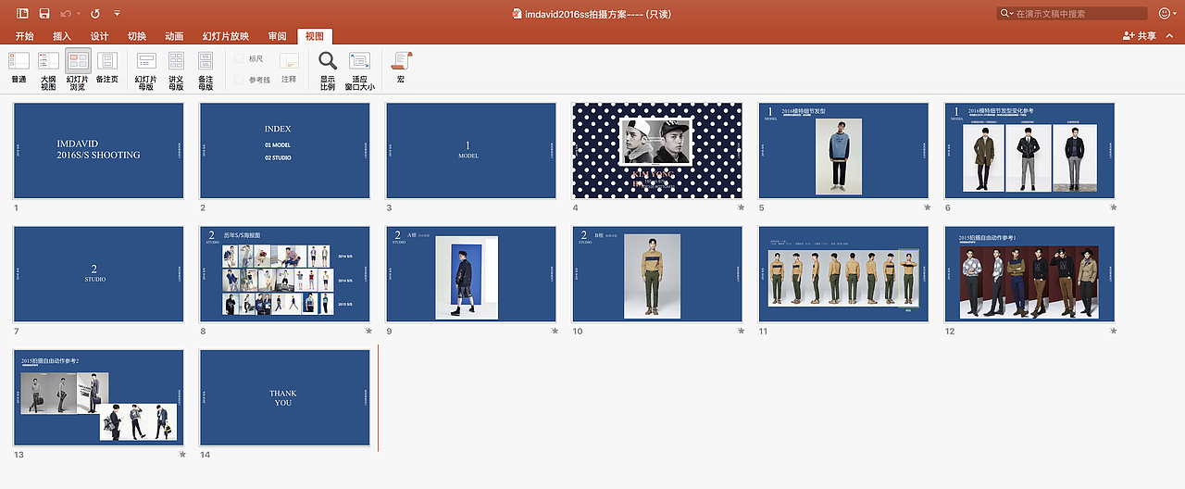Select the active 视图 view tab
The image size is (1185, 489).
315,36
